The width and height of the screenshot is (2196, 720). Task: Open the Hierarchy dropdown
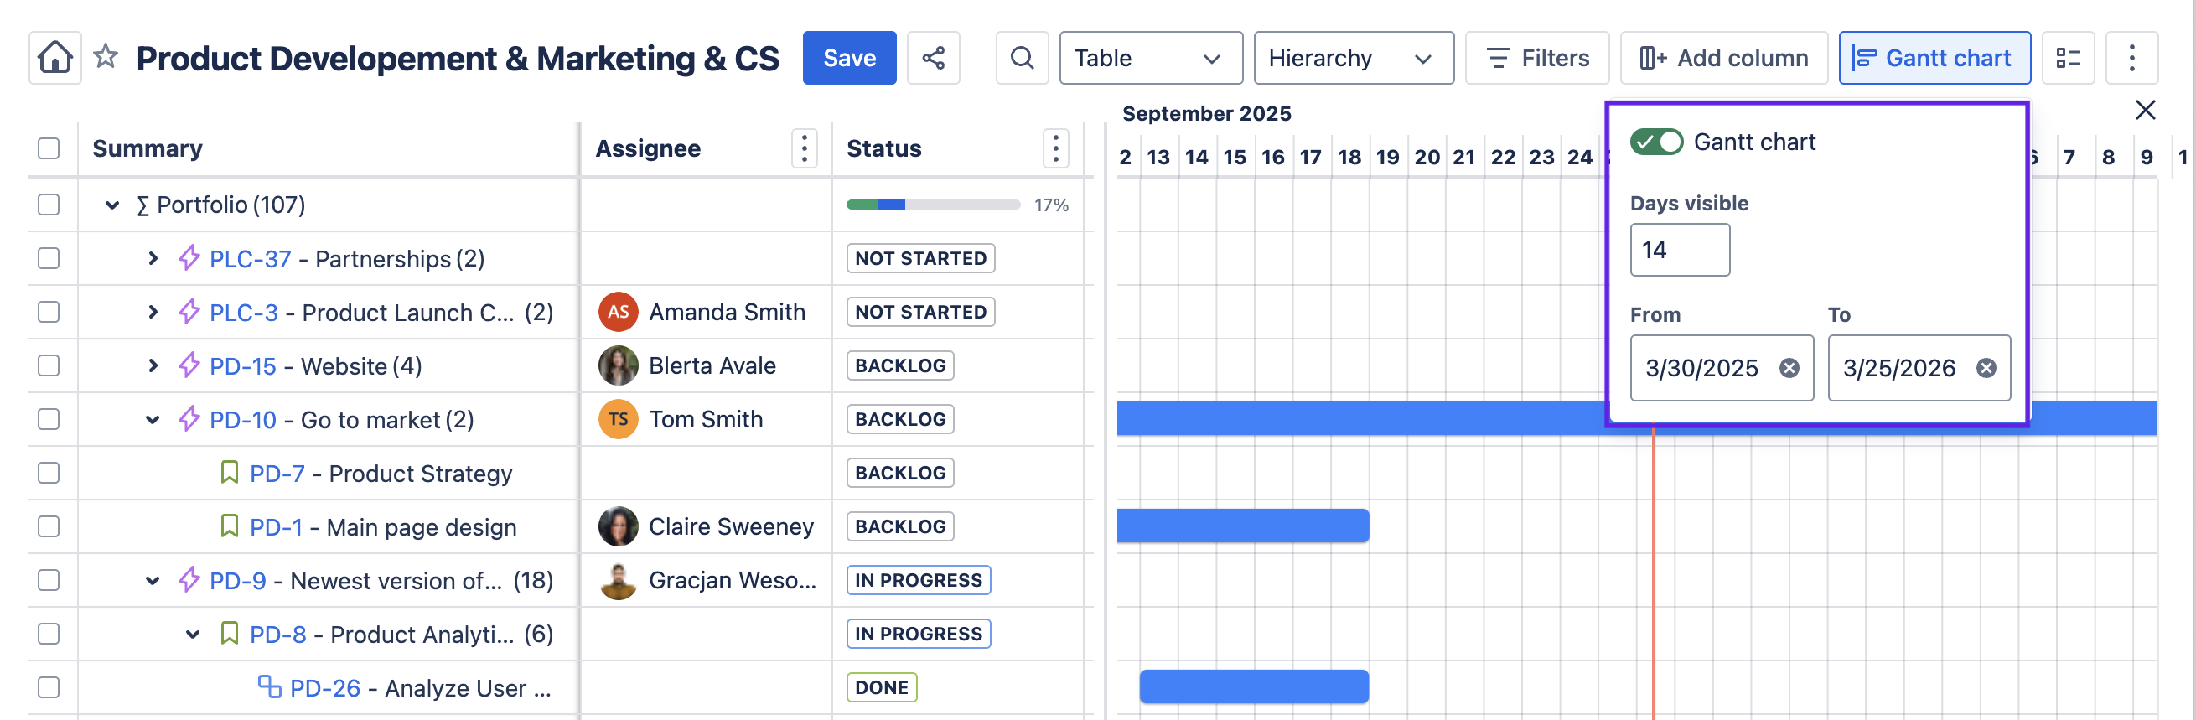tap(1353, 58)
